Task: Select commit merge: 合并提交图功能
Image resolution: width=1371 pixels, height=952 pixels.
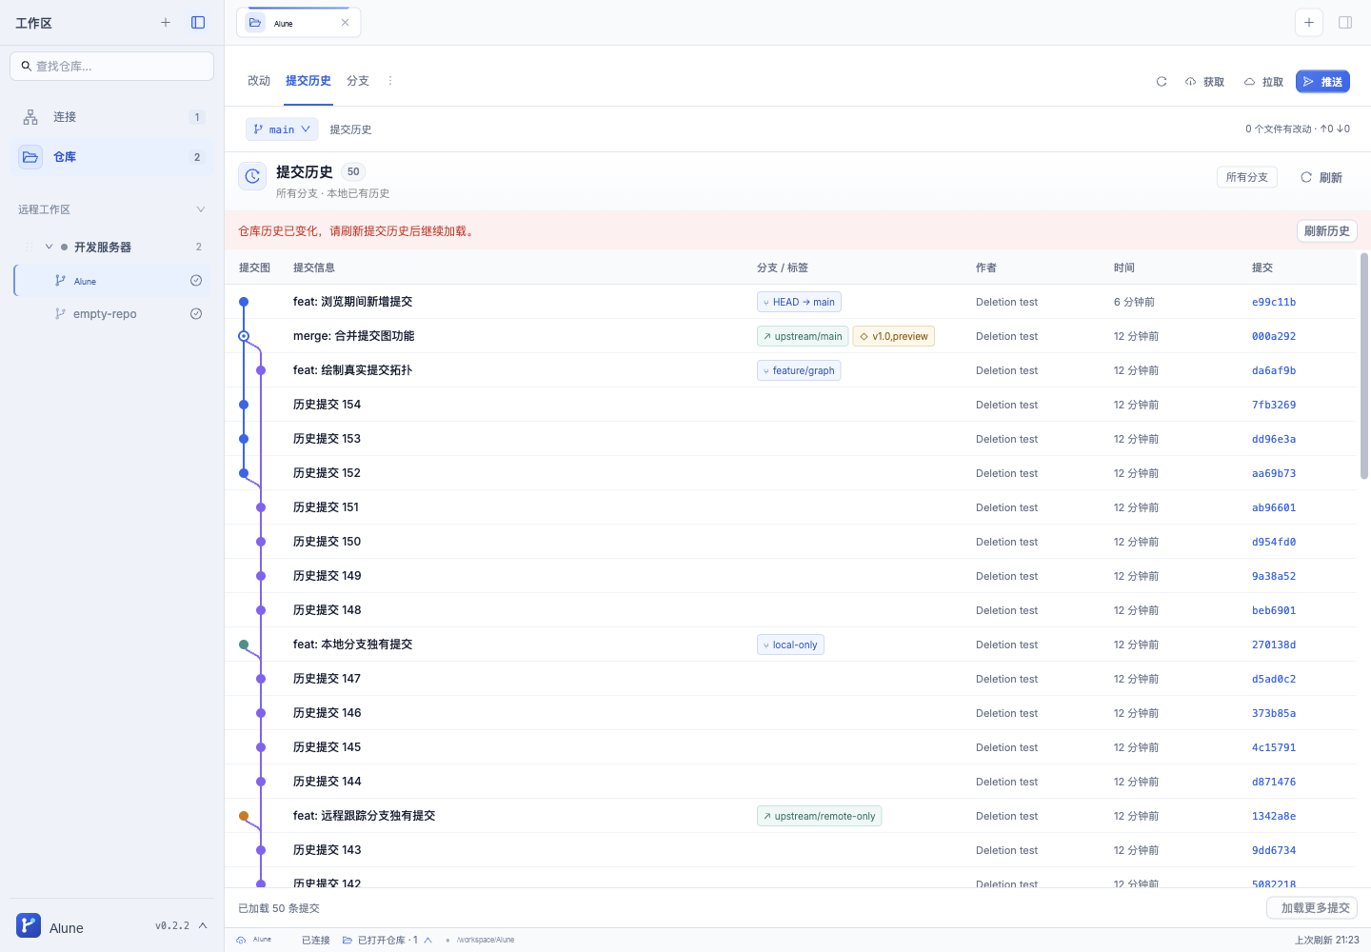Action: point(790,336)
